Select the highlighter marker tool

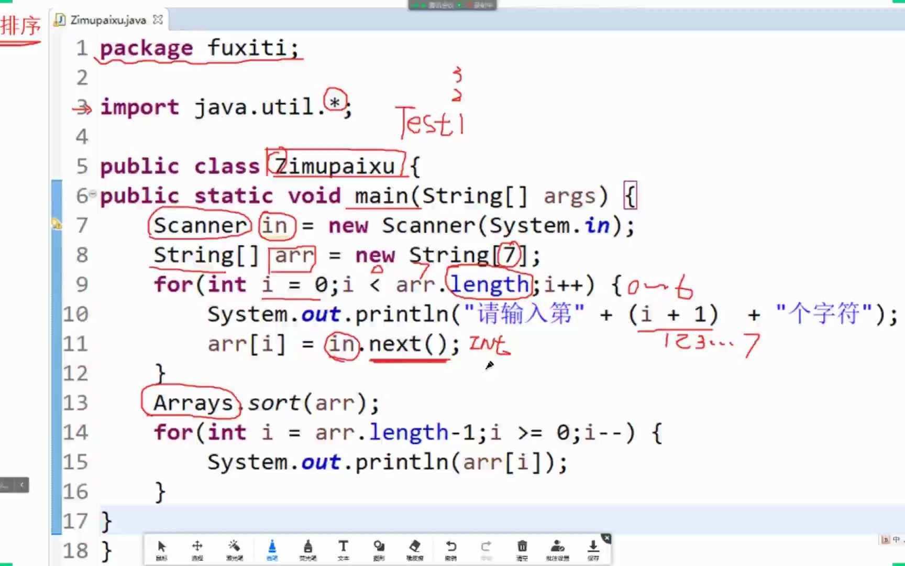pyautogui.click(x=307, y=550)
